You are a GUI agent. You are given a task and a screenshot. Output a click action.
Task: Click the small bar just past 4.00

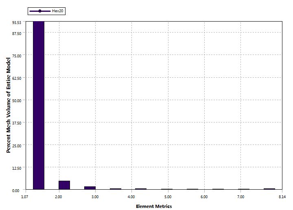141,189
